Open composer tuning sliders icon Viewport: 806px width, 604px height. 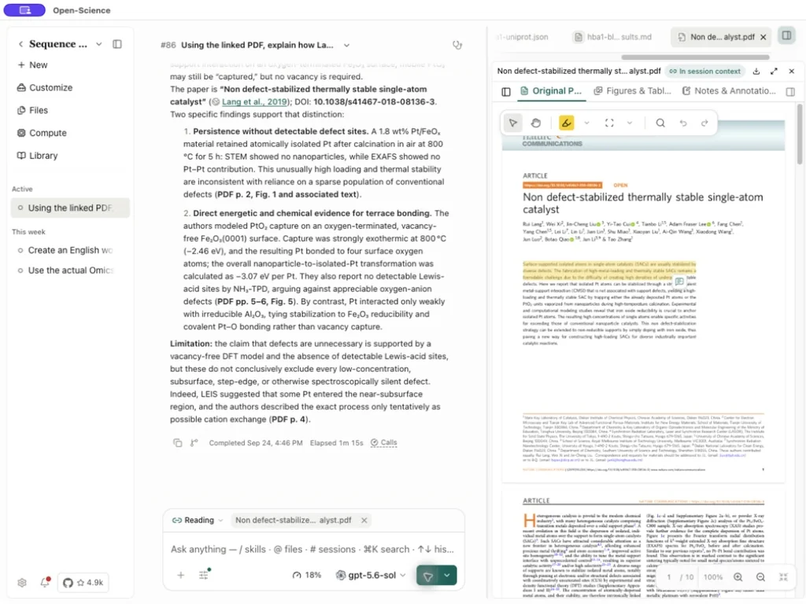[204, 575]
